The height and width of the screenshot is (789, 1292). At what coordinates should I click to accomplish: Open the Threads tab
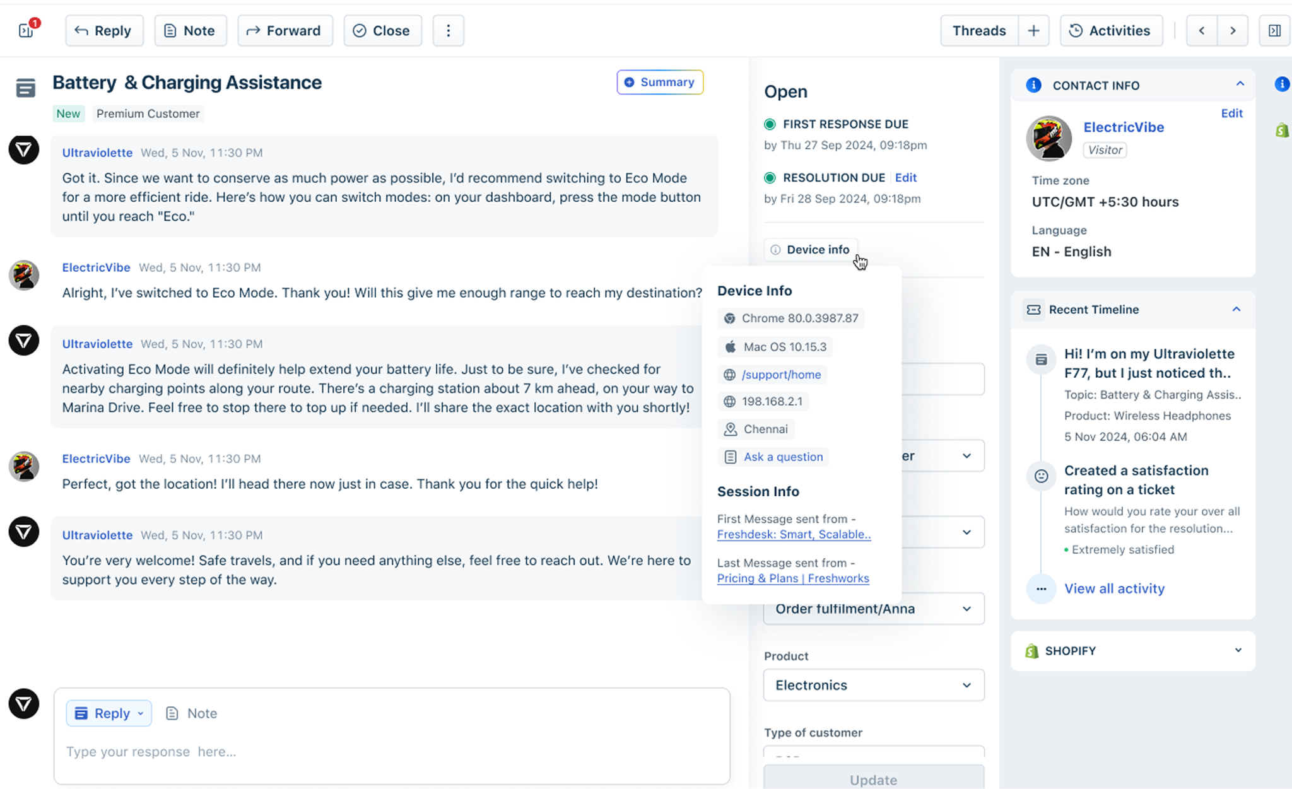click(978, 30)
